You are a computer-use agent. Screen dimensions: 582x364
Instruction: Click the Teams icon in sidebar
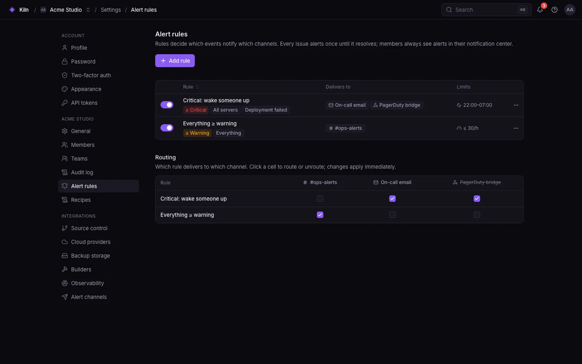coord(65,159)
